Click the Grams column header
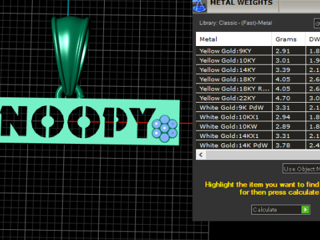The height and width of the screenshot is (240, 320). point(289,39)
